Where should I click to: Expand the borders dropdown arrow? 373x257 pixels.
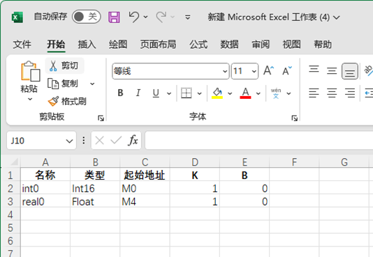pos(199,93)
